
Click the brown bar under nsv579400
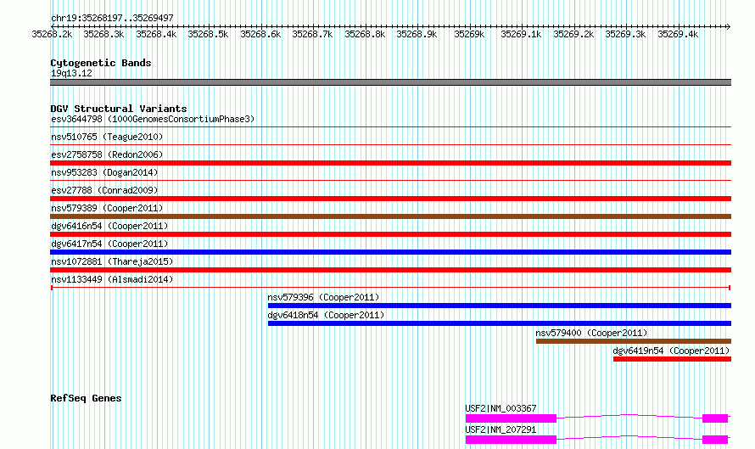[x=634, y=341]
